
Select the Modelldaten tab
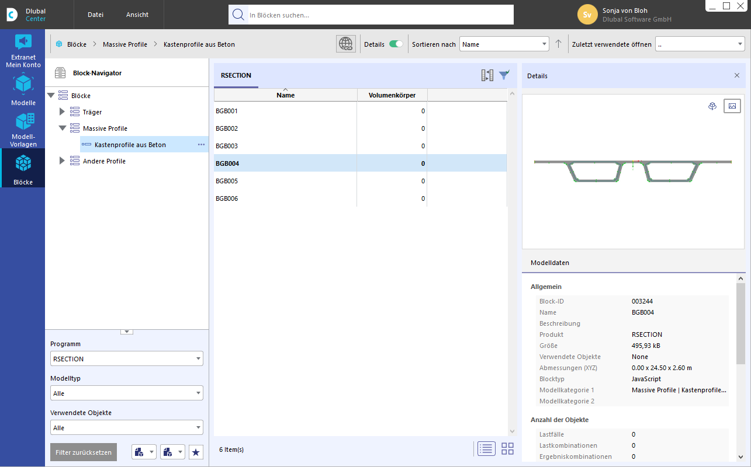550,263
